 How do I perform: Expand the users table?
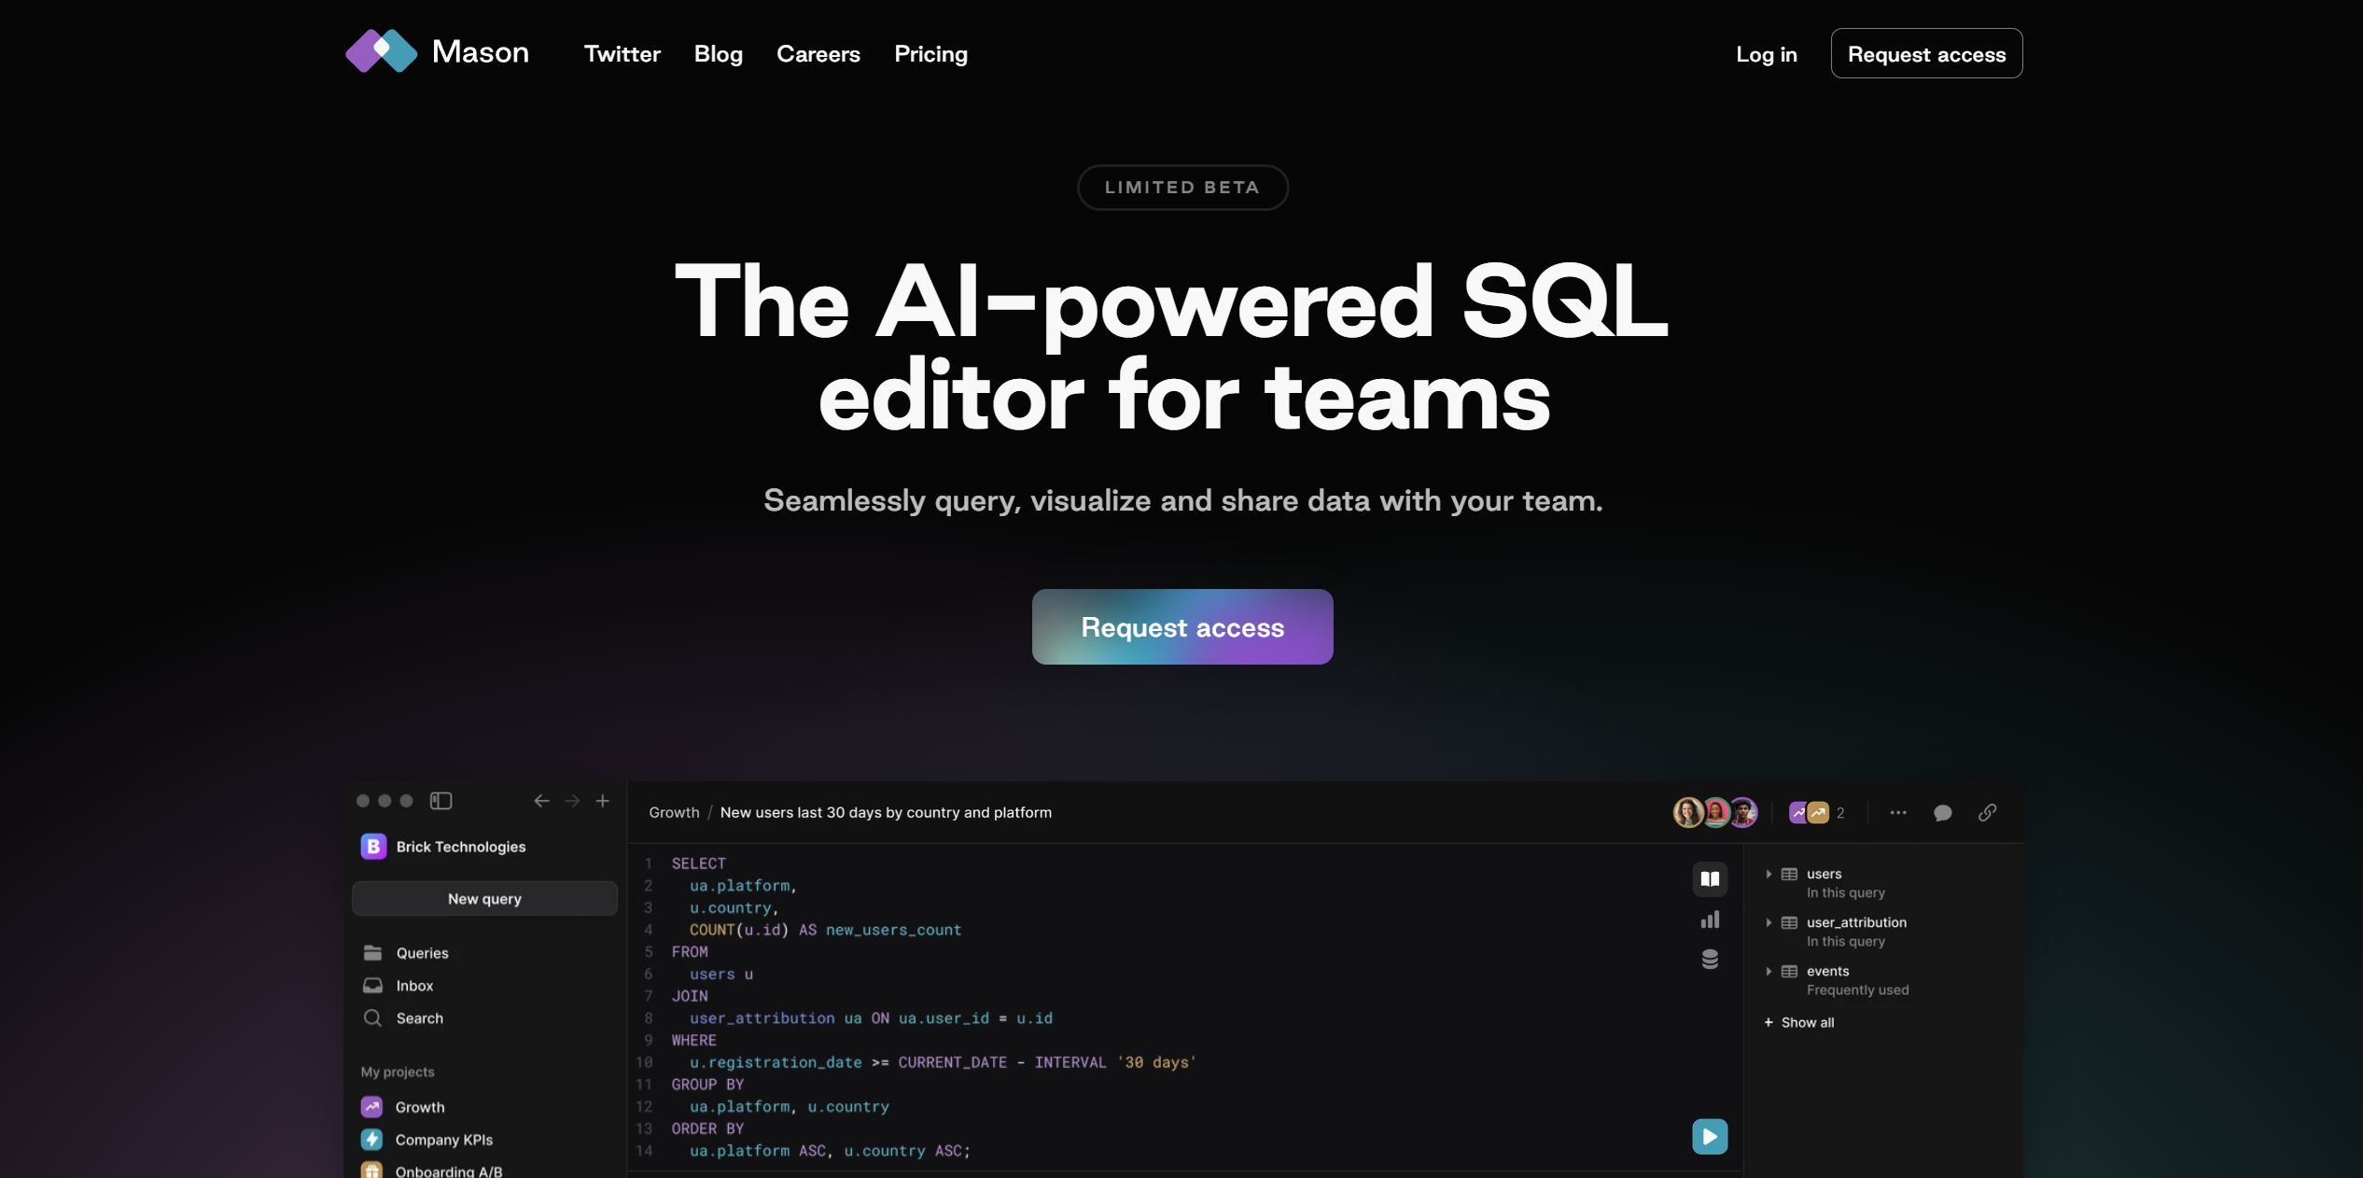[1769, 875]
